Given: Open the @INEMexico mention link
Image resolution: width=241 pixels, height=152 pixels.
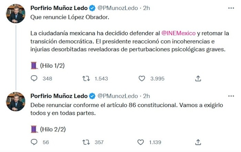Looking at the screenshot, I should click(178, 33).
